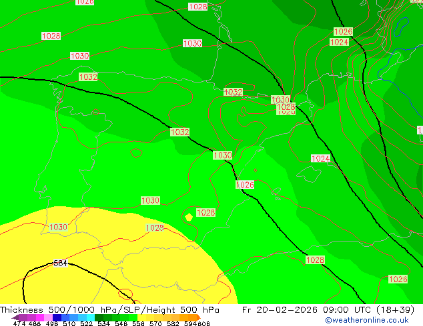The image size is (423, 326).
Task: Pick the pale pink legend swatch before 498
Action: click(48, 317)
